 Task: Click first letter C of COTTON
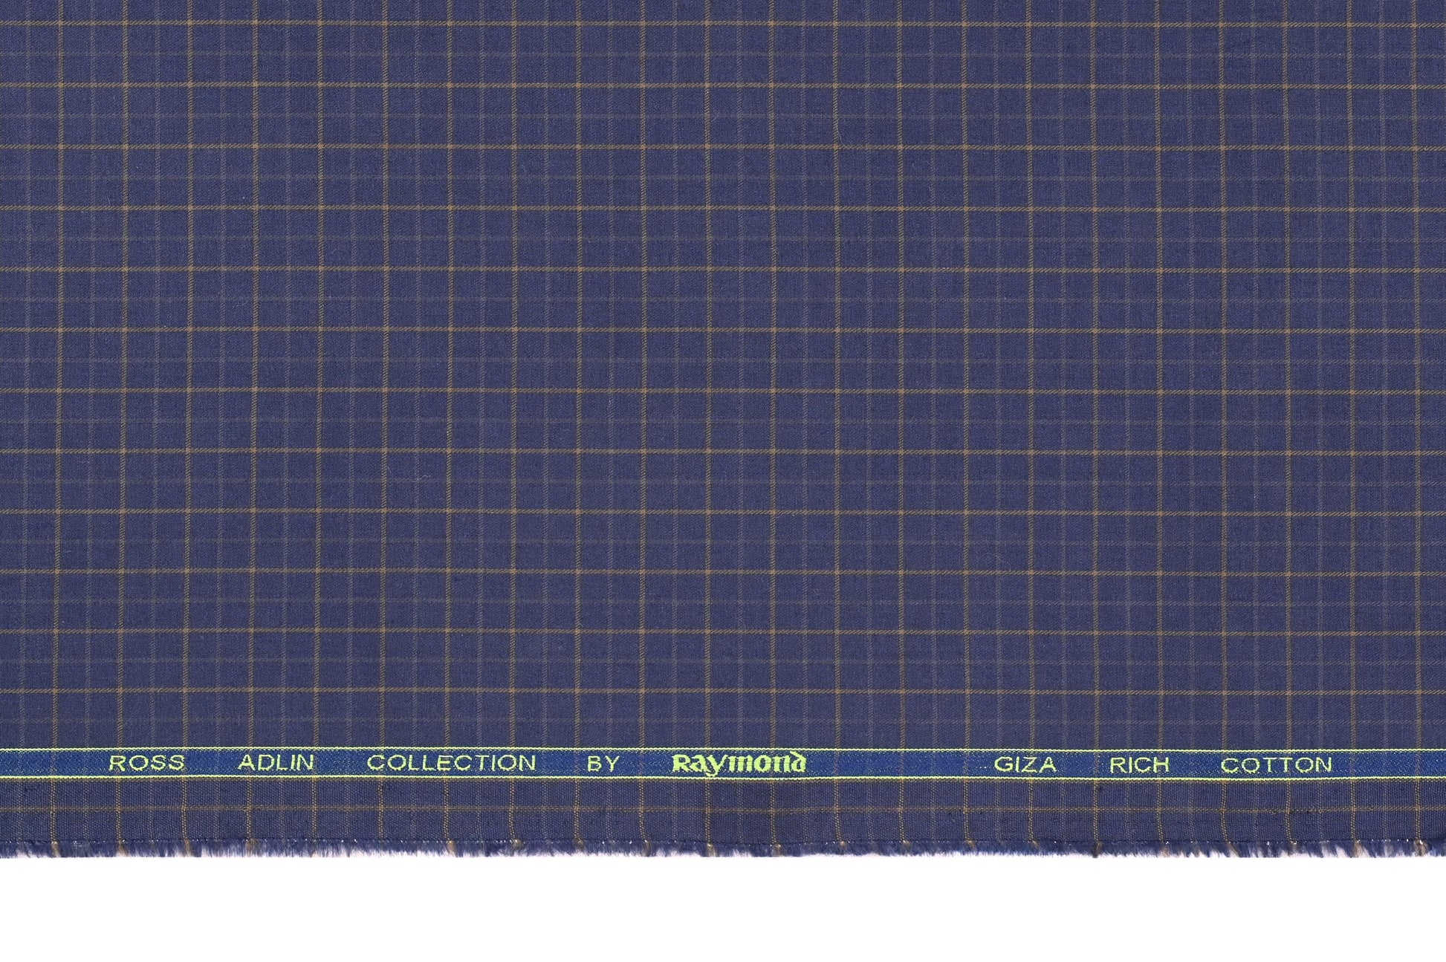[x=1230, y=765]
